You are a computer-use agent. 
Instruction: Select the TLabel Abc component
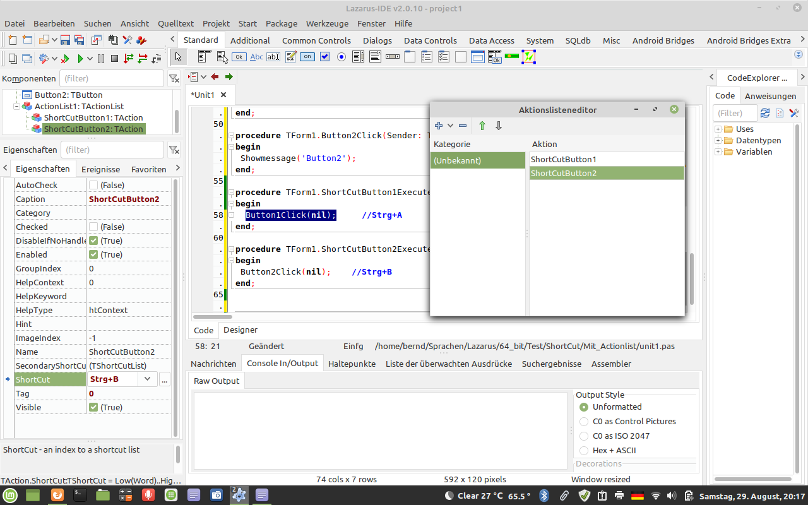[x=256, y=57]
